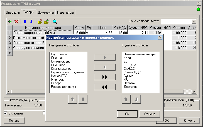Select Резерв in invisible columns list
The image size is (203, 127).
(x=56, y=83)
